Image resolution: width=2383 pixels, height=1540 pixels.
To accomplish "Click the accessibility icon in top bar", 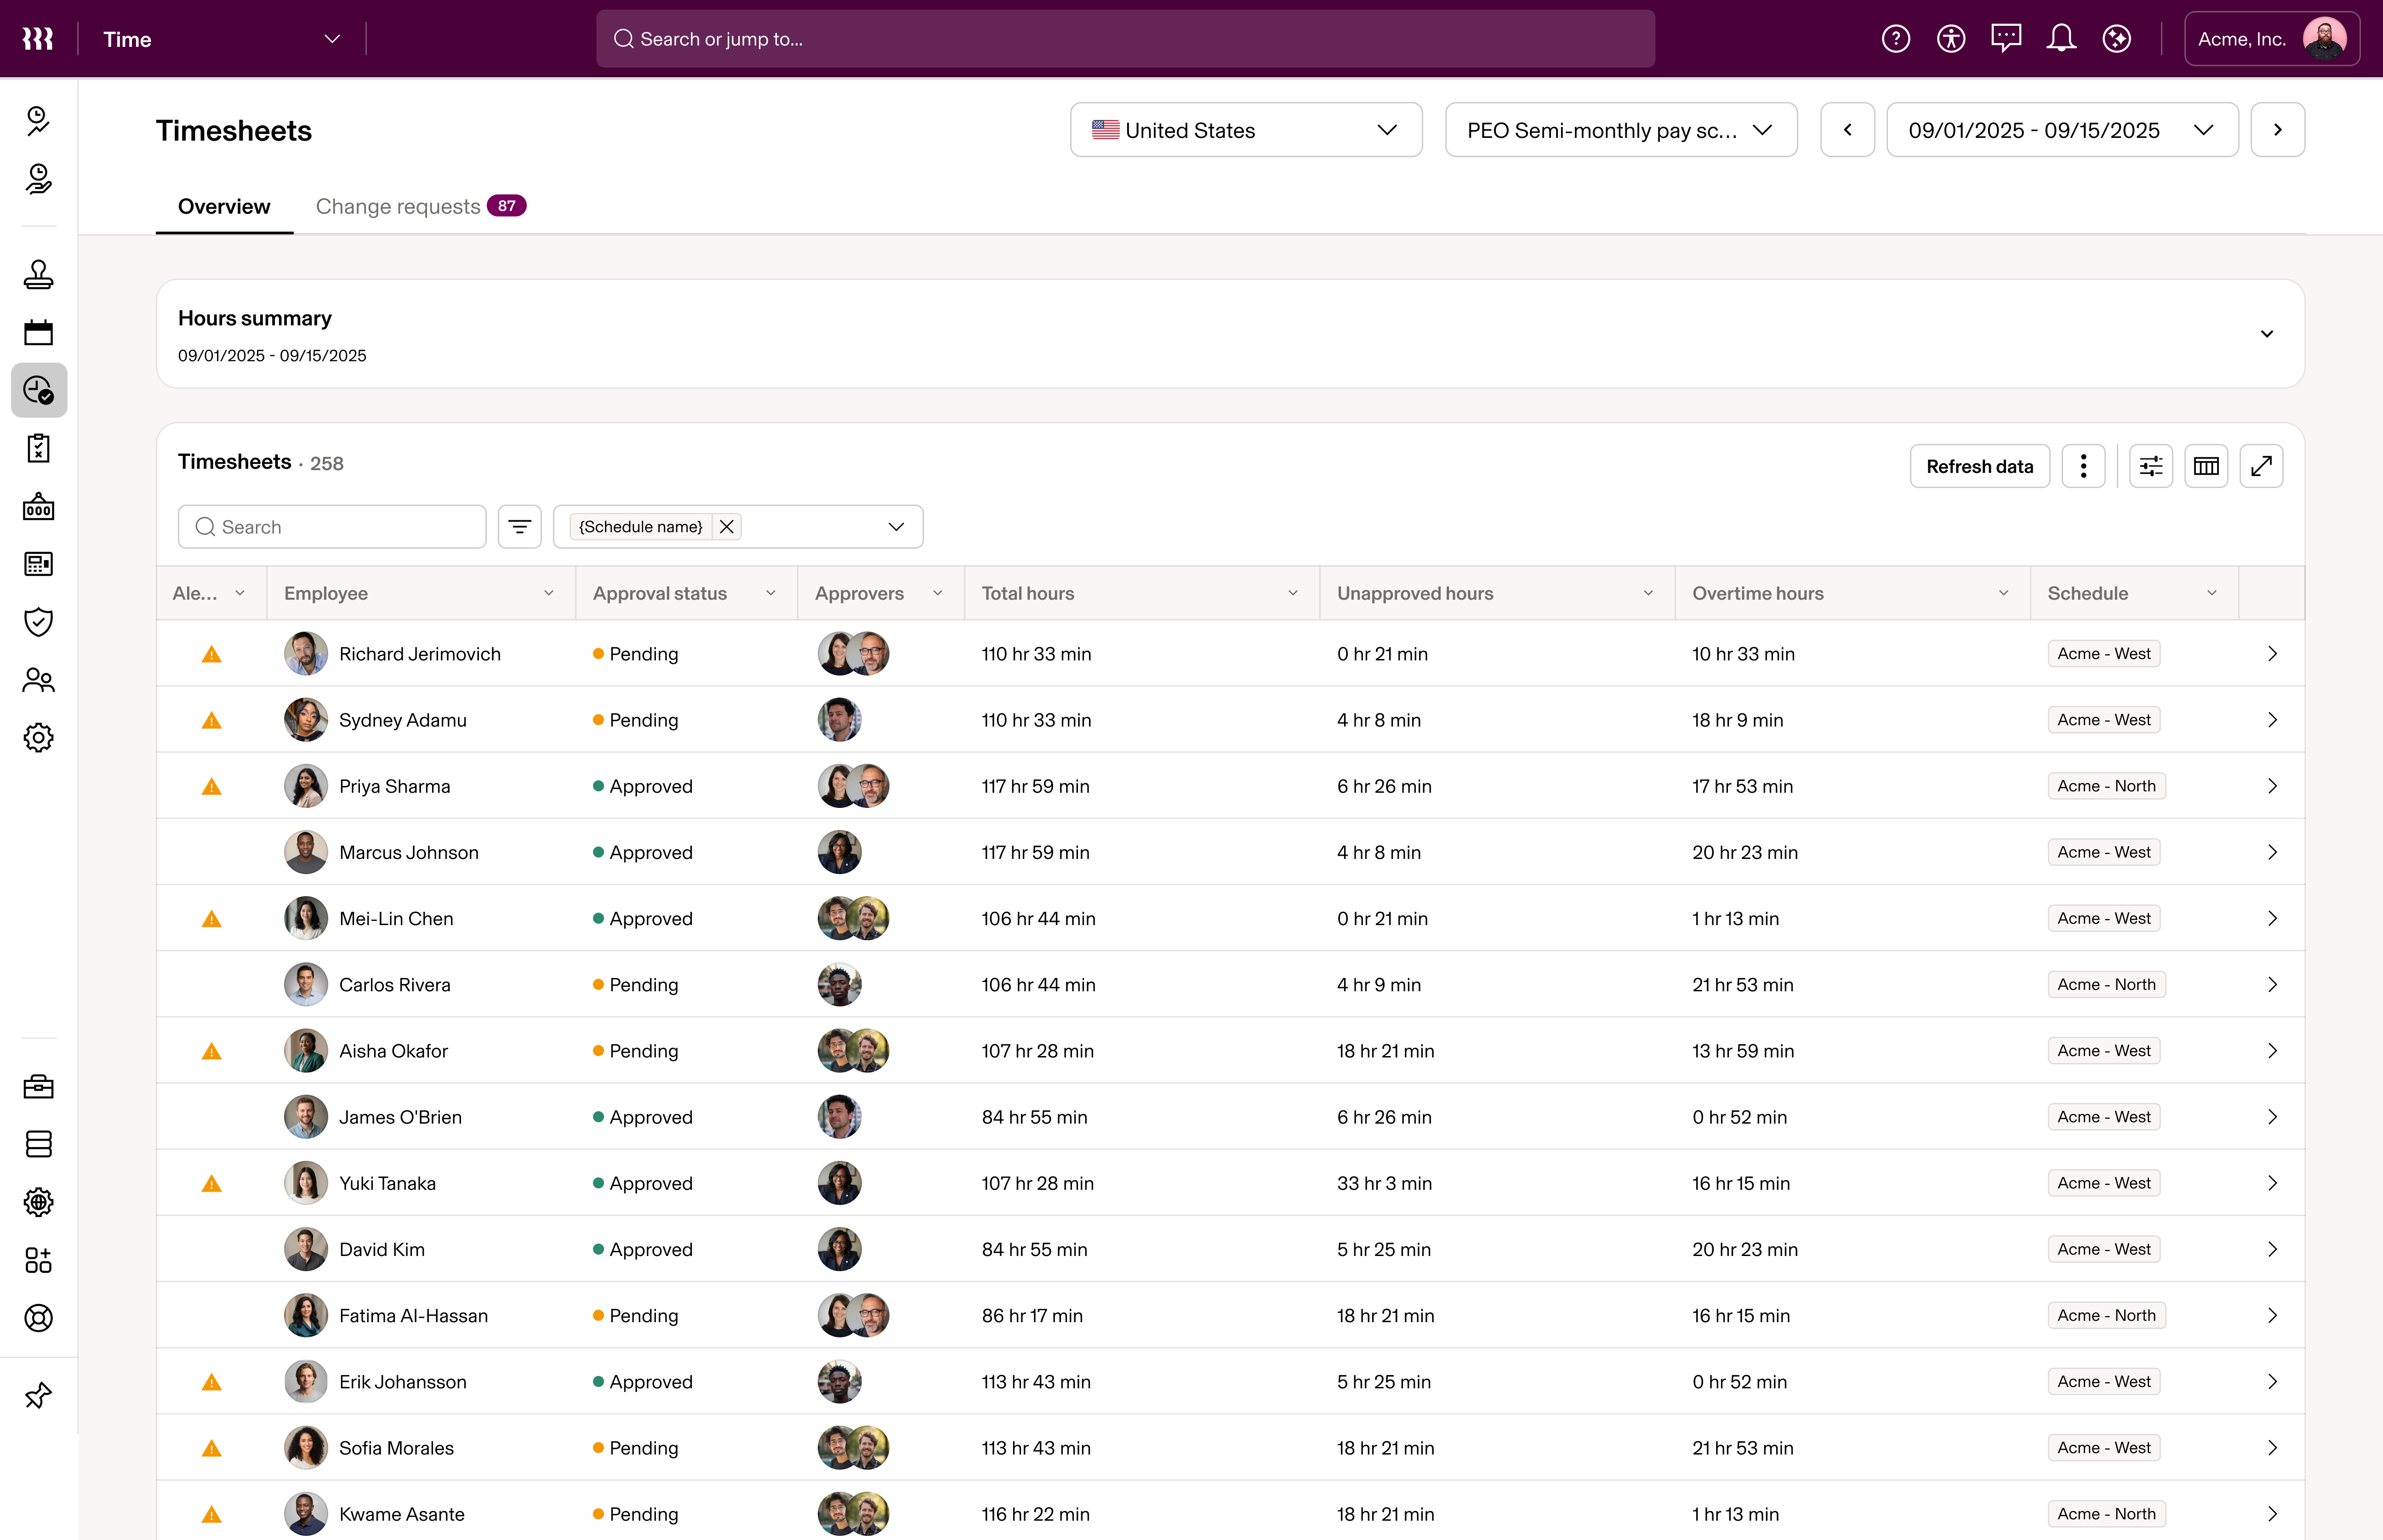I will pyautogui.click(x=1950, y=39).
